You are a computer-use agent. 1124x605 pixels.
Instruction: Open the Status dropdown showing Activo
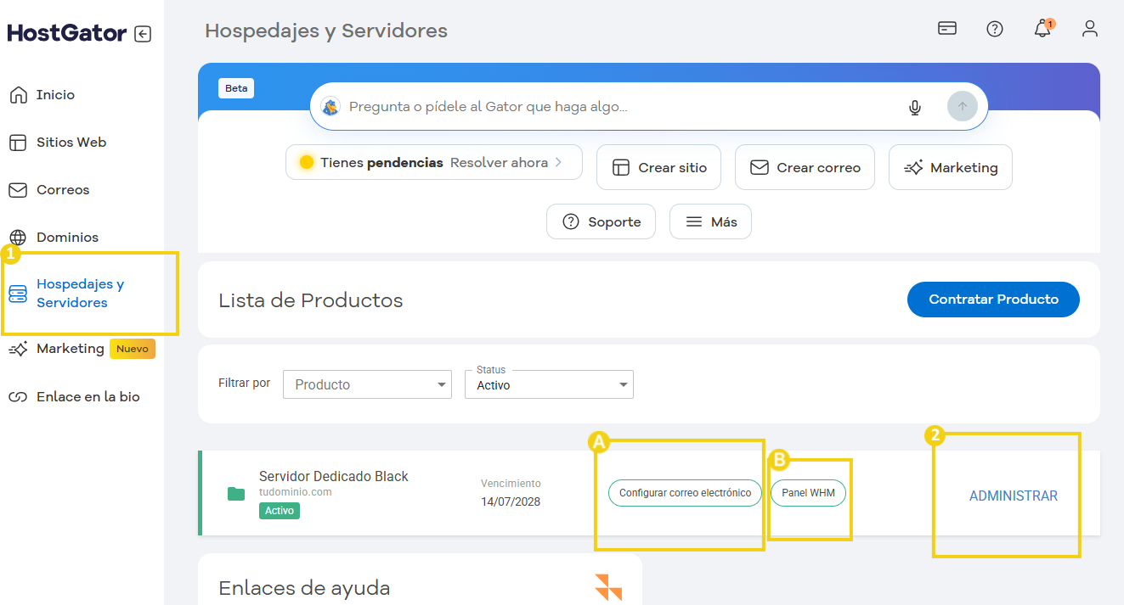pos(548,384)
